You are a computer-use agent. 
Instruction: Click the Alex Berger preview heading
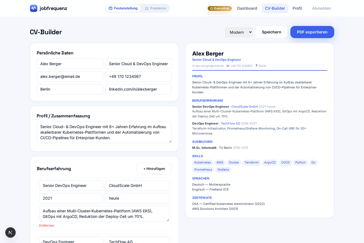pos(208,54)
